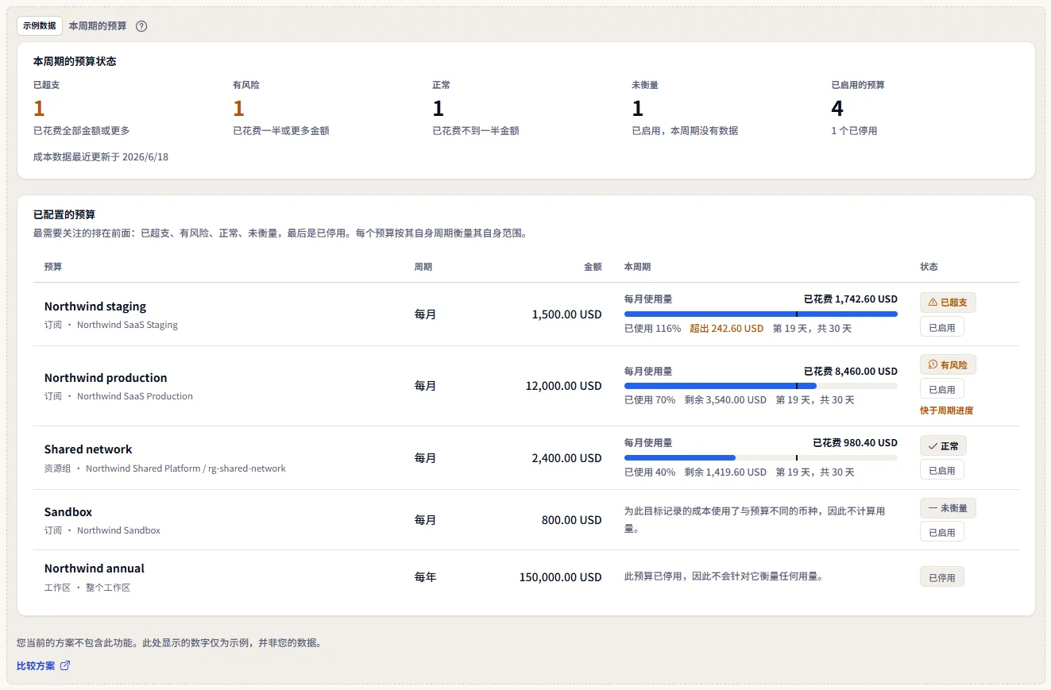The image size is (1051, 690).
Task: Select the Shared network budget name
Action: pyautogui.click(x=88, y=449)
